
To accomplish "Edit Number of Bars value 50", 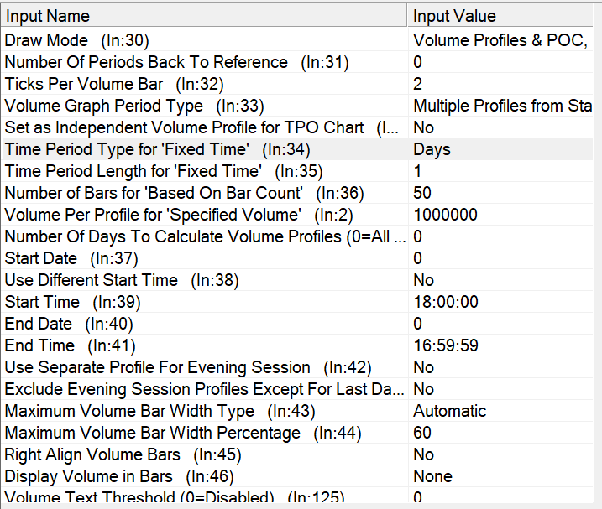I will pyautogui.click(x=500, y=193).
